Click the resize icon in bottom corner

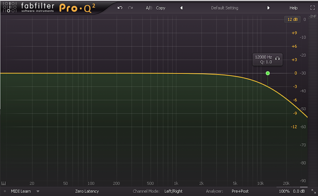(x=314, y=191)
